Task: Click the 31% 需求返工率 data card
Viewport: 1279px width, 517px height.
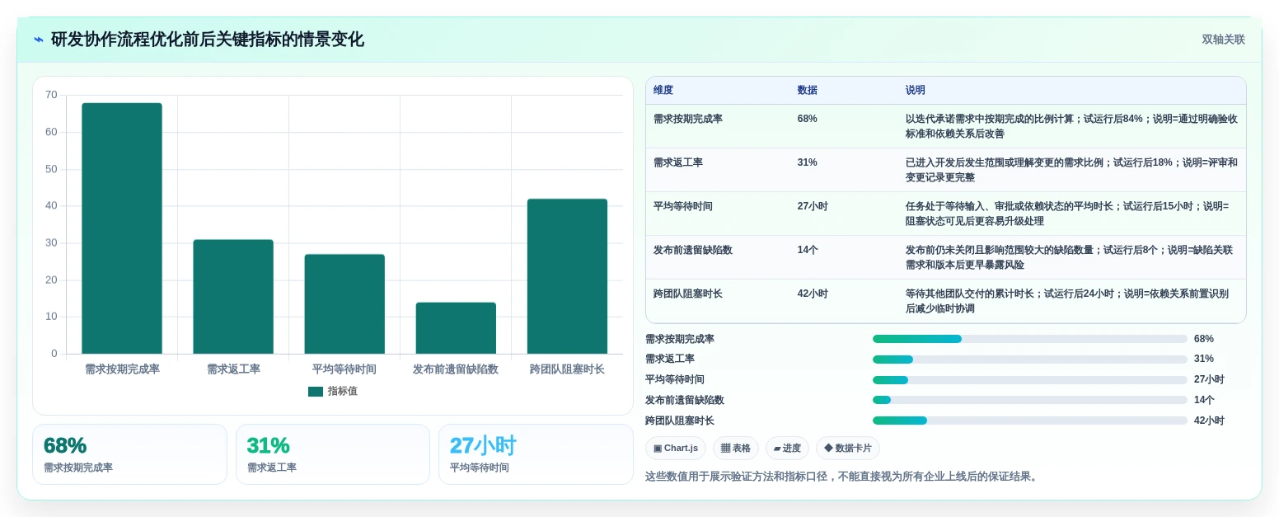Action: [x=333, y=454]
